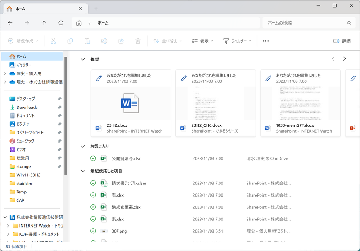Open the スクリーンショット folder in sidebar
Image resolution: width=360 pixels, height=251 pixels.
27,133
